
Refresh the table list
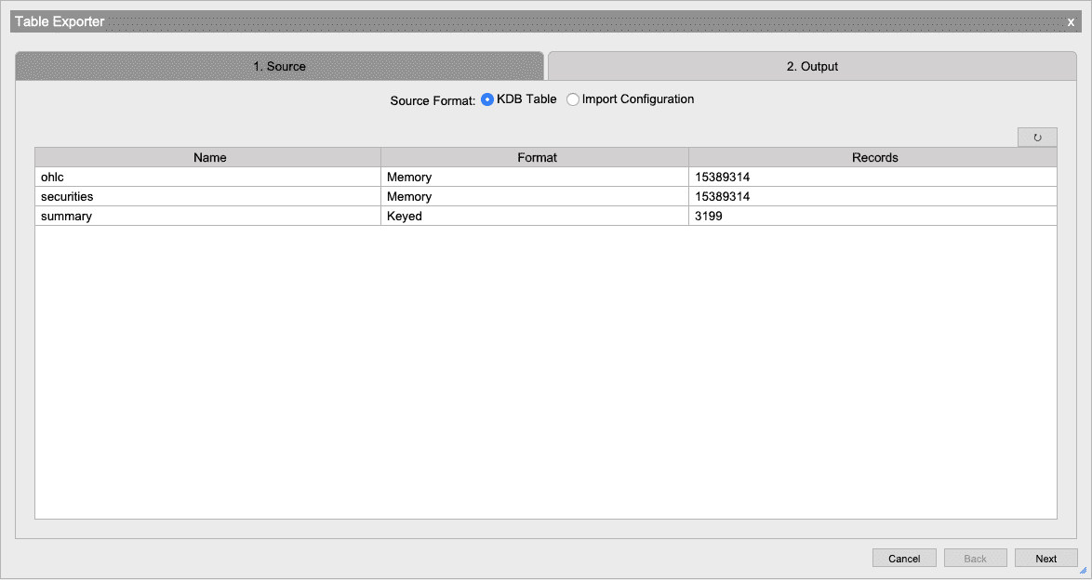pos(1037,138)
